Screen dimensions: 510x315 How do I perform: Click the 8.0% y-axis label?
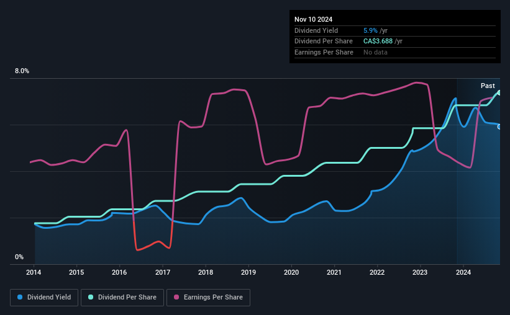pyautogui.click(x=22, y=71)
